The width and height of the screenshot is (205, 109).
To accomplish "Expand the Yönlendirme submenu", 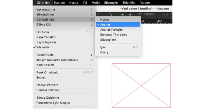I will point(64,15).
